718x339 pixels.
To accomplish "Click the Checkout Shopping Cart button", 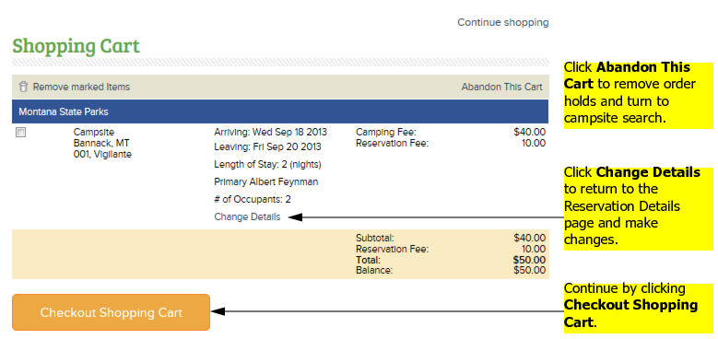I will point(111,312).
